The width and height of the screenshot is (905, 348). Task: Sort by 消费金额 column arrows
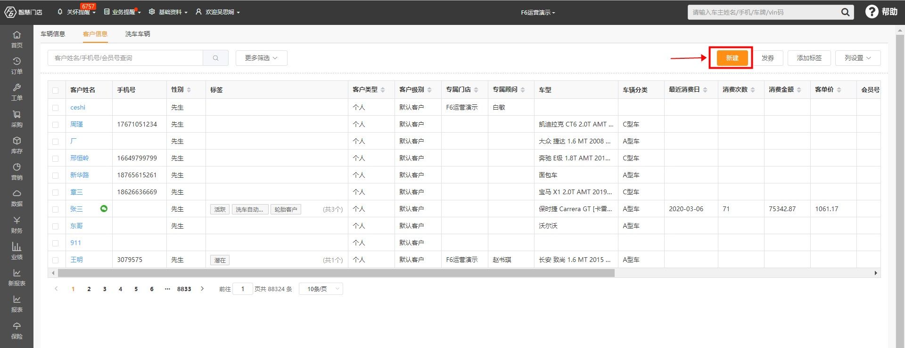(x=799, y=89)
